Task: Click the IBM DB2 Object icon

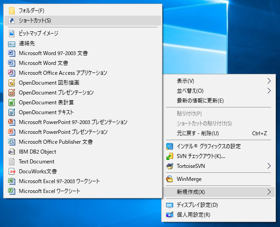Action: tap(12, 152)
